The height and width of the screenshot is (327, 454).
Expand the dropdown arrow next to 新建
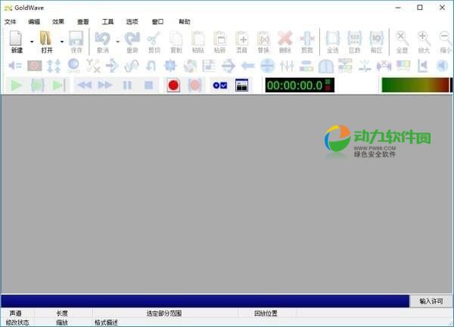pos(32,42)
